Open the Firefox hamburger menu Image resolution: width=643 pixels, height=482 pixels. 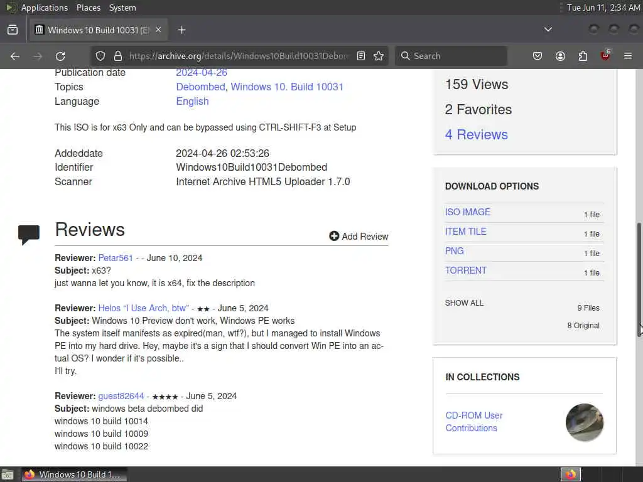tap(628, 56)
